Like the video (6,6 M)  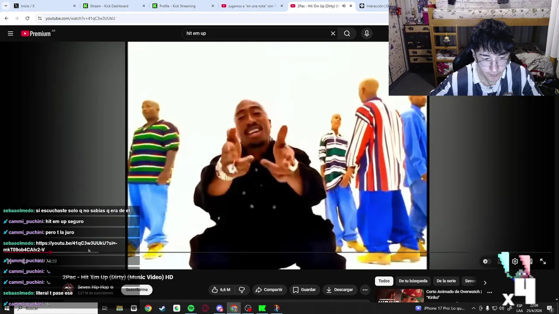(x=221, y=290)
